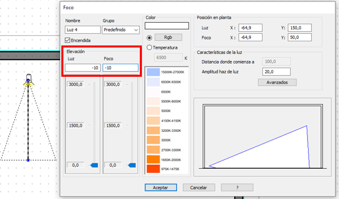339x199 pixels.
Task: Pick the 5500K-6000K color swatch
Action: [154, 102]
